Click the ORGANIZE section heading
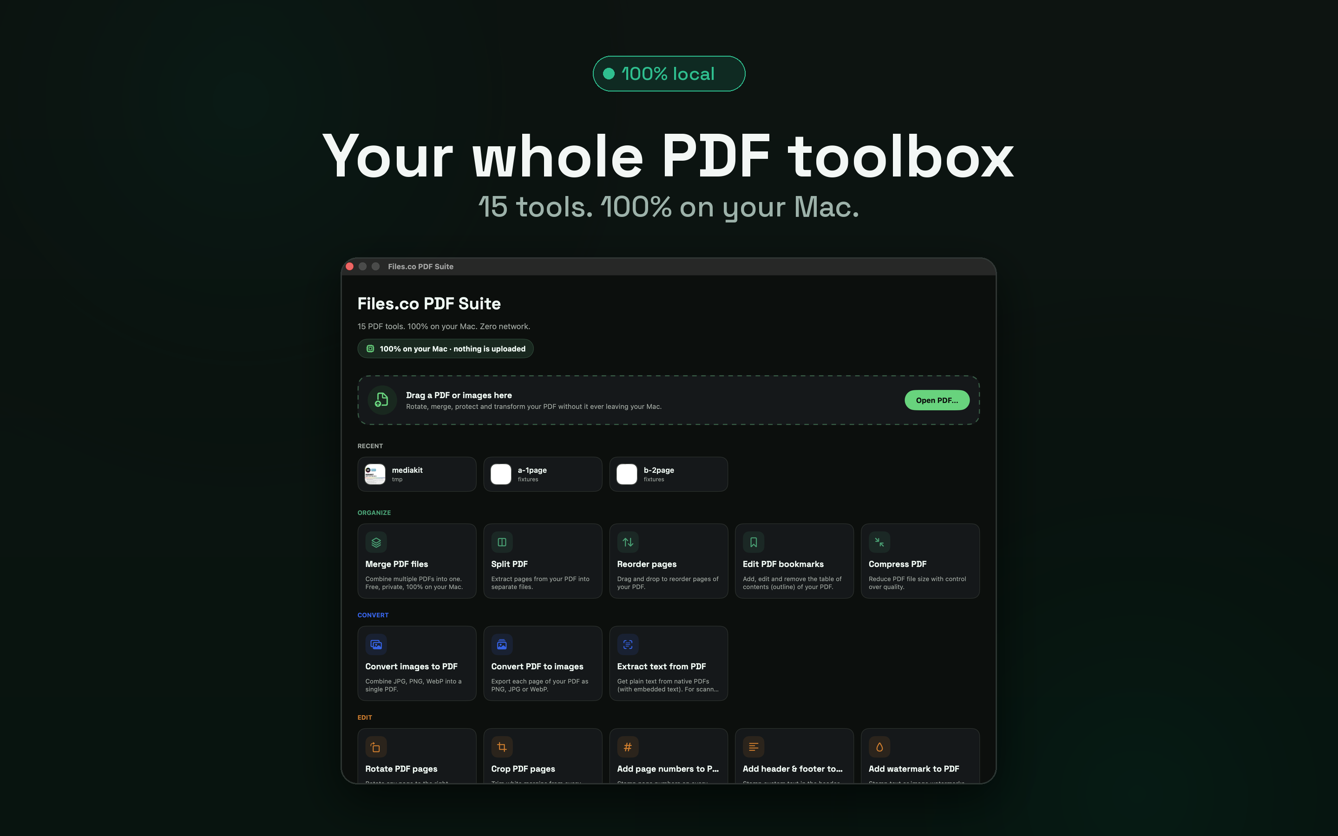This screenshot has height=836, width=1338. 374,513
